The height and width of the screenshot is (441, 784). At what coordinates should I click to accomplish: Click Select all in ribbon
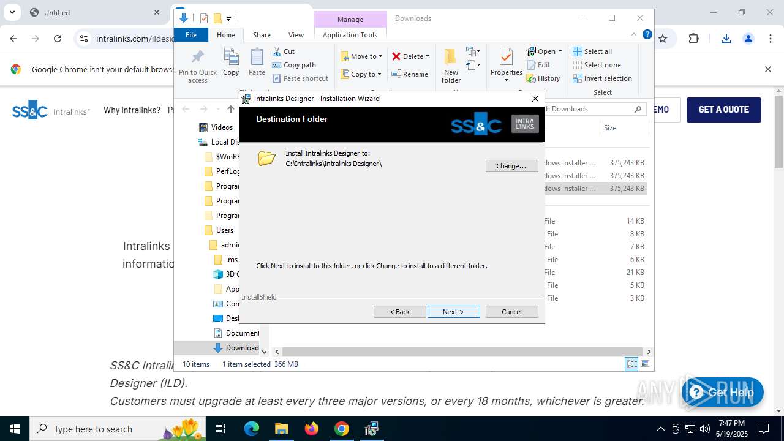pos(592,51)
